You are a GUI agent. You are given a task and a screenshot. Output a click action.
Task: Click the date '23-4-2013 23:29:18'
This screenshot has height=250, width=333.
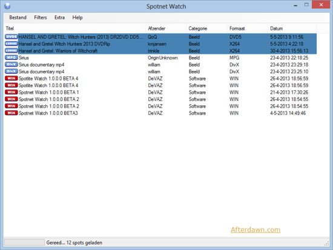coord(289,65)
